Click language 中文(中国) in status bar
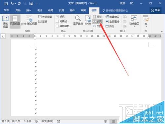 [47, 121]
